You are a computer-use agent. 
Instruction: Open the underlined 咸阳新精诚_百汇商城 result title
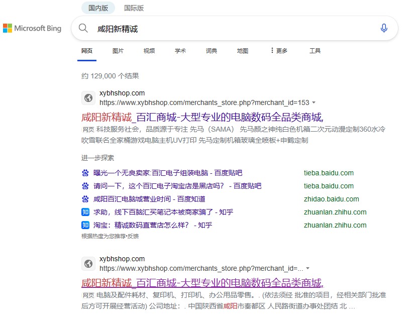(x=202, y=283)
